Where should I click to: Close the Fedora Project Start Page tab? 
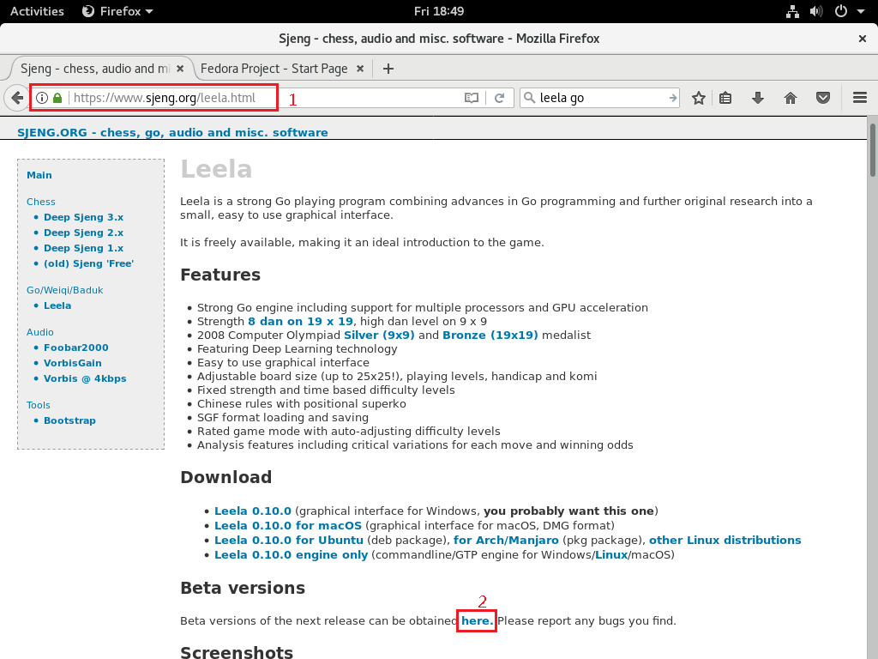coord(360,69)
